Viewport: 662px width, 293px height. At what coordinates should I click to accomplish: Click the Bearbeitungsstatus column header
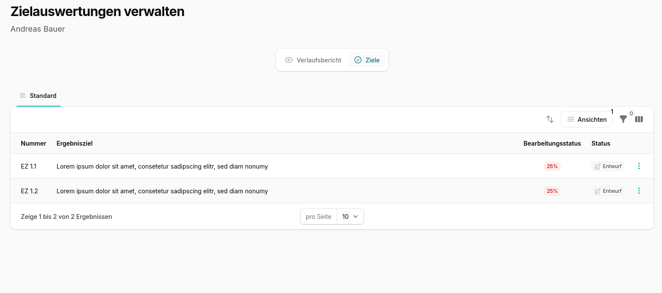[552, 143]
